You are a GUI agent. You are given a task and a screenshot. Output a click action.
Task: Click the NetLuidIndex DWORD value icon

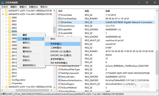click(x=59, y=77)
